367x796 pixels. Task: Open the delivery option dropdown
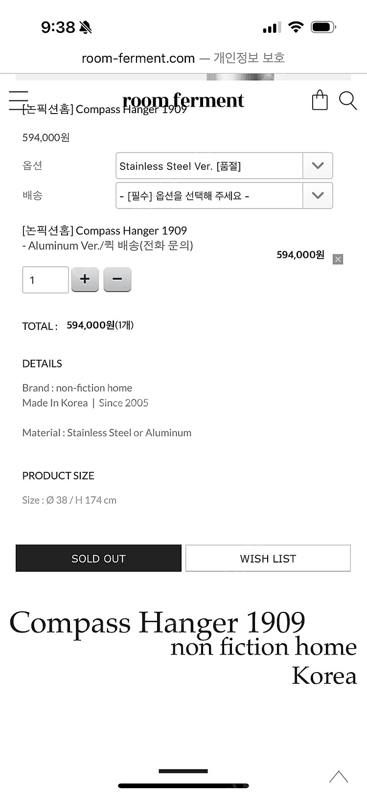(x=209, y=196)
